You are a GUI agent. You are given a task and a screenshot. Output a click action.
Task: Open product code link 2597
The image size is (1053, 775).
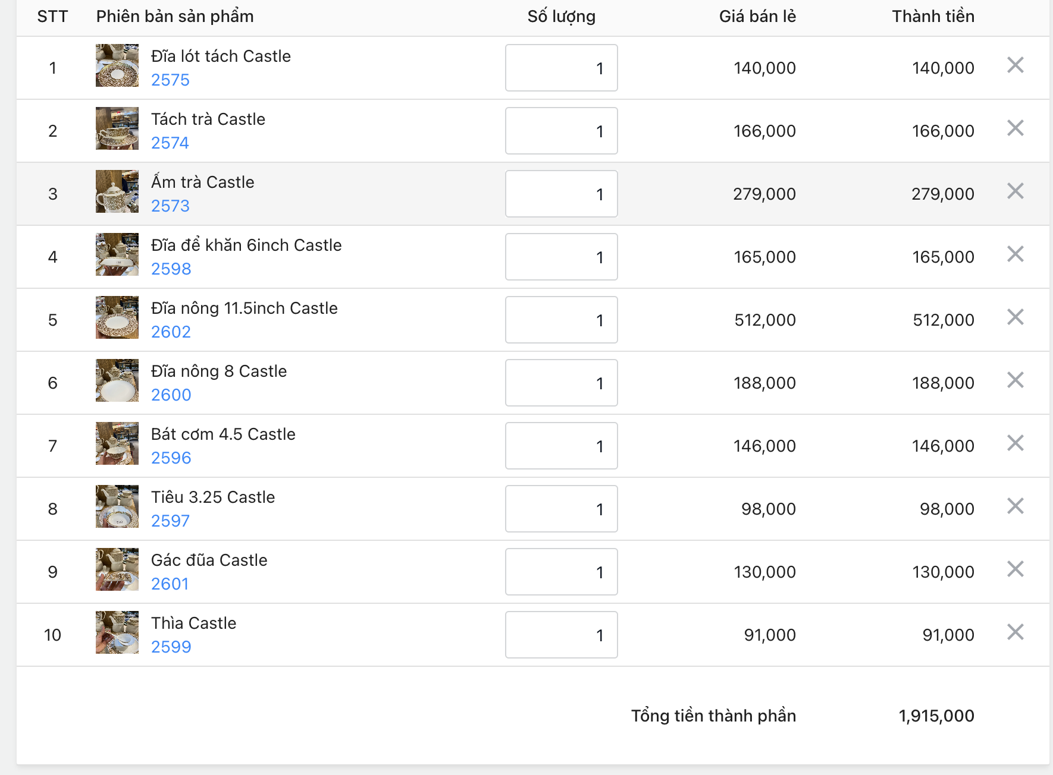pos(170,521)
